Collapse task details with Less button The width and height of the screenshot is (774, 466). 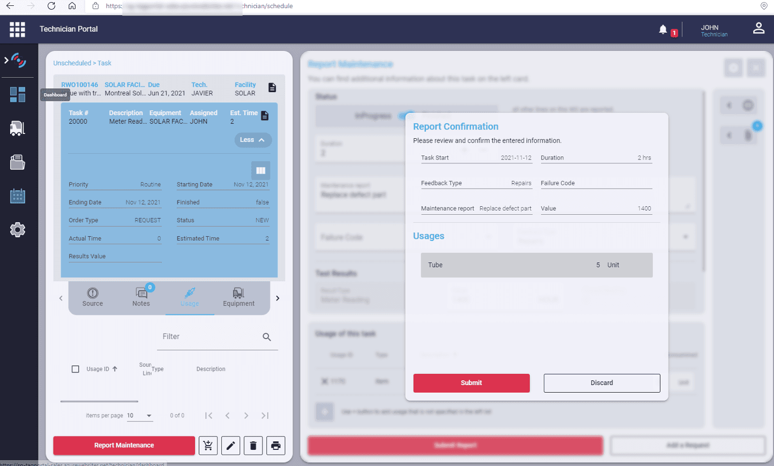coord(253,140)
